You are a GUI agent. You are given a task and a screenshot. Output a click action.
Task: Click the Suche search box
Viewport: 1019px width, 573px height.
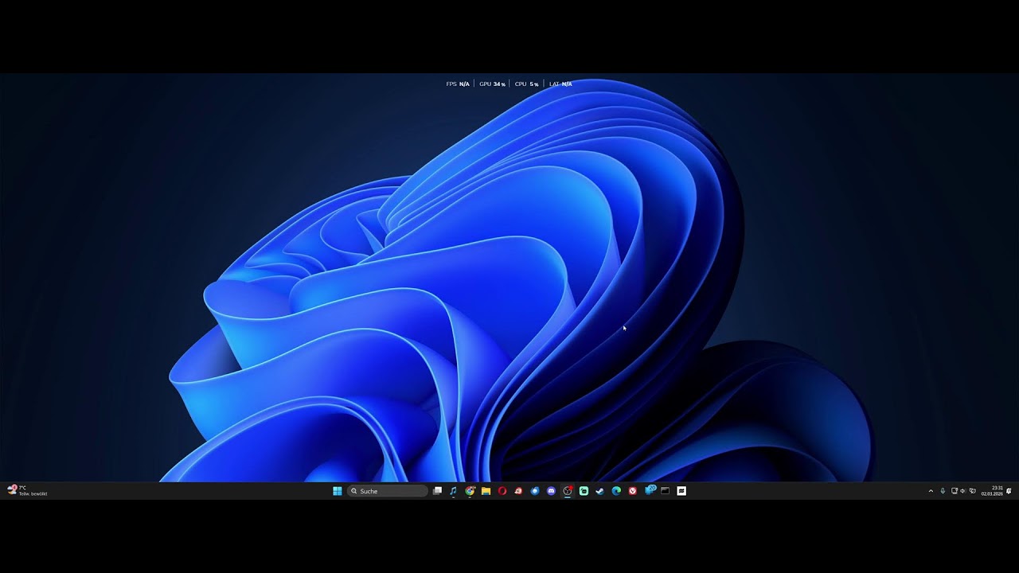pos(388,491)
